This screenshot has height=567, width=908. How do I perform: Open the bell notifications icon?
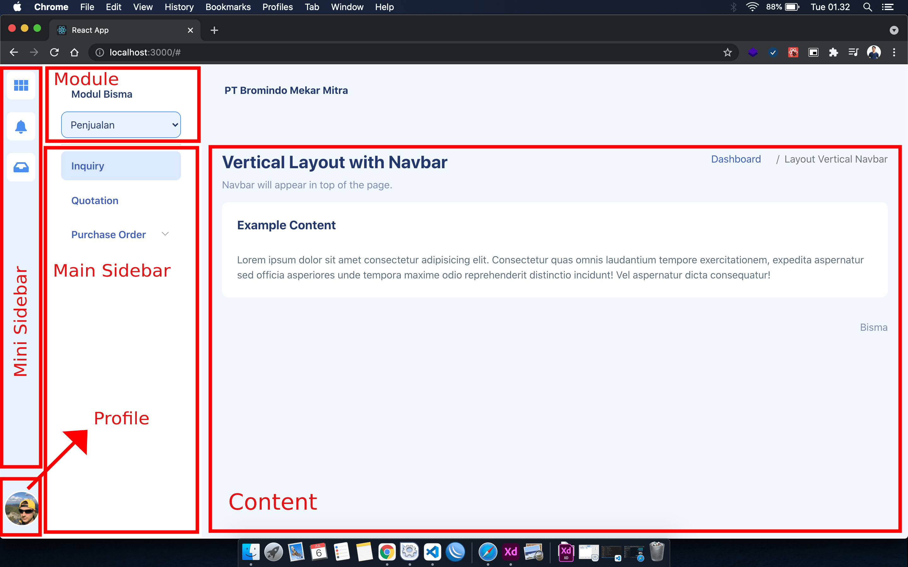21,127
